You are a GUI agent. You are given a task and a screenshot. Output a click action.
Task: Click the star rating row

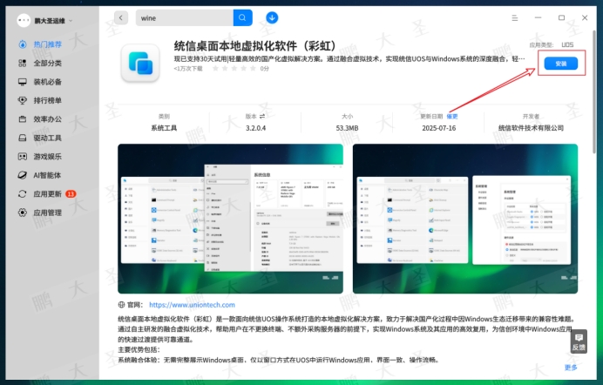pyautogui.click(x=234, y=69)
